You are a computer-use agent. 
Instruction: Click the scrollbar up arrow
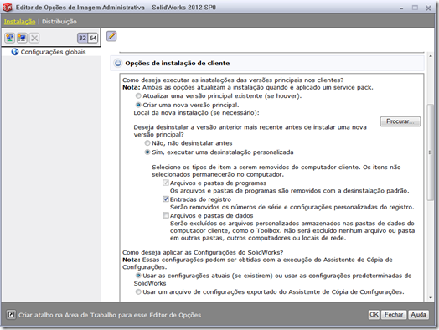coord(431,56)
